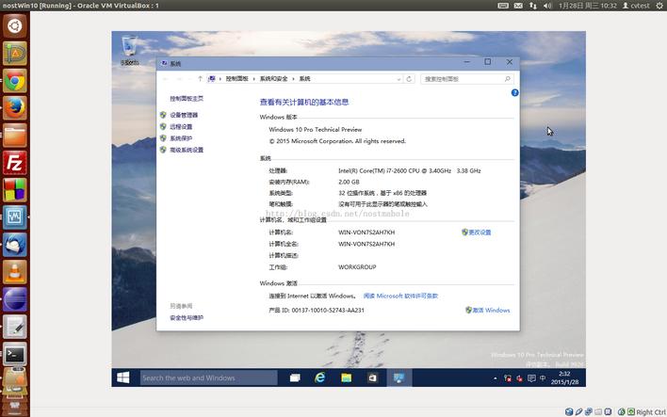Image resolution: width=667 pixels, height=417 pixels.
Task: Open 设备管理器 from the left panel
Action: pyautogui.click(x=184, y=115)
